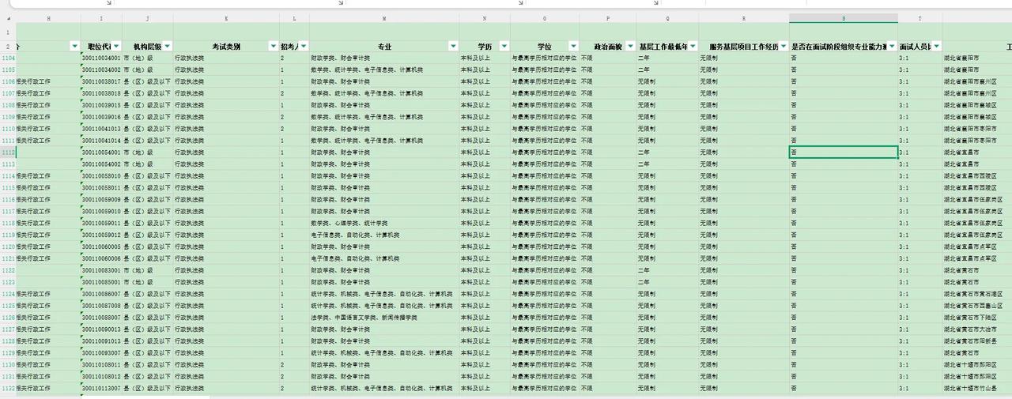Viewport: 1012px width, 399px height.
Task: Select column K by its header letter
Action: click(x=227, y=18)
